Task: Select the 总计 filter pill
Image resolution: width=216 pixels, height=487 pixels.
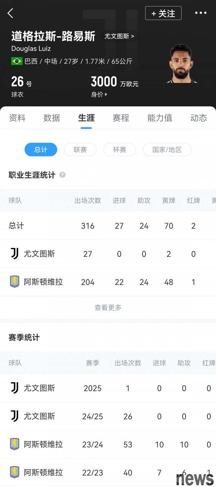Action: point(41,150)
